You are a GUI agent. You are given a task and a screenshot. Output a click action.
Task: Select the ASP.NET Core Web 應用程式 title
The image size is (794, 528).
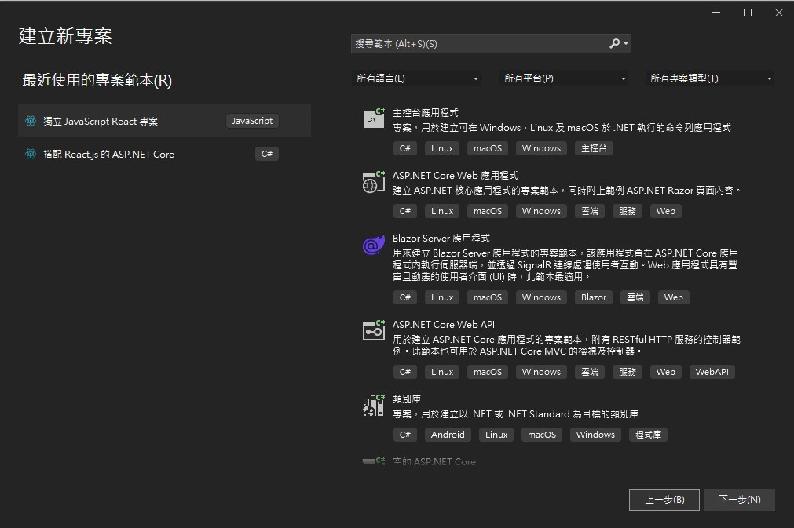click(x=456, y=176)
